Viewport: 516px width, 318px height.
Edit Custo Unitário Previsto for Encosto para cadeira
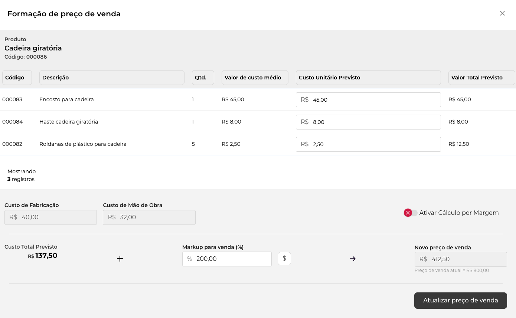375,100
